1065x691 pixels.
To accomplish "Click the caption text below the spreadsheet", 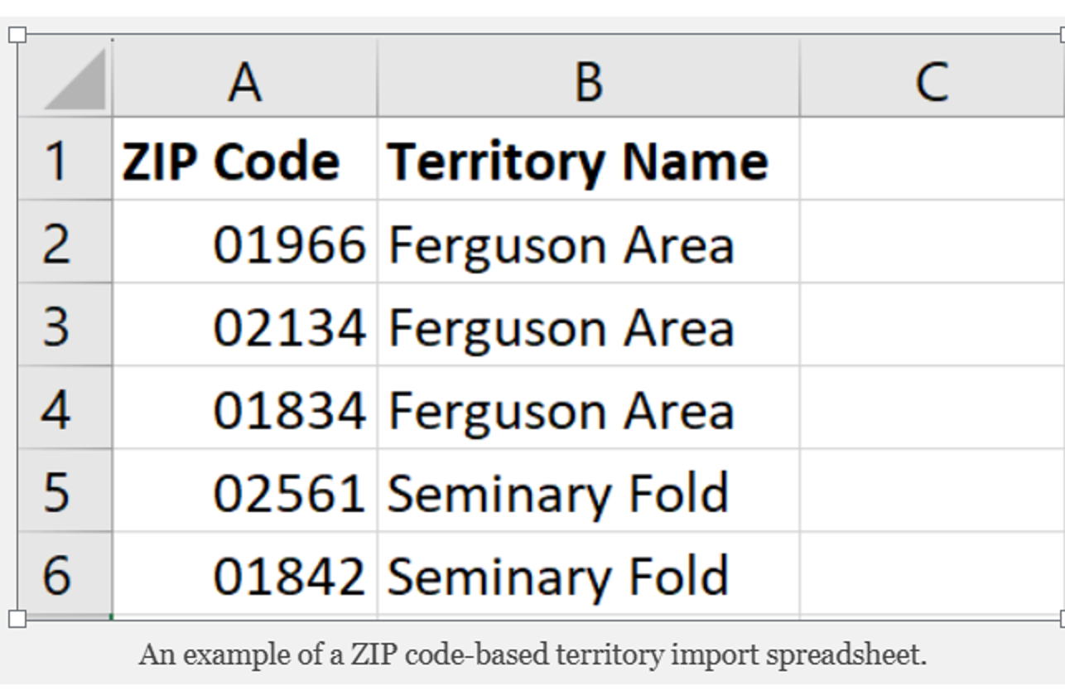I will tap(532, 654).
